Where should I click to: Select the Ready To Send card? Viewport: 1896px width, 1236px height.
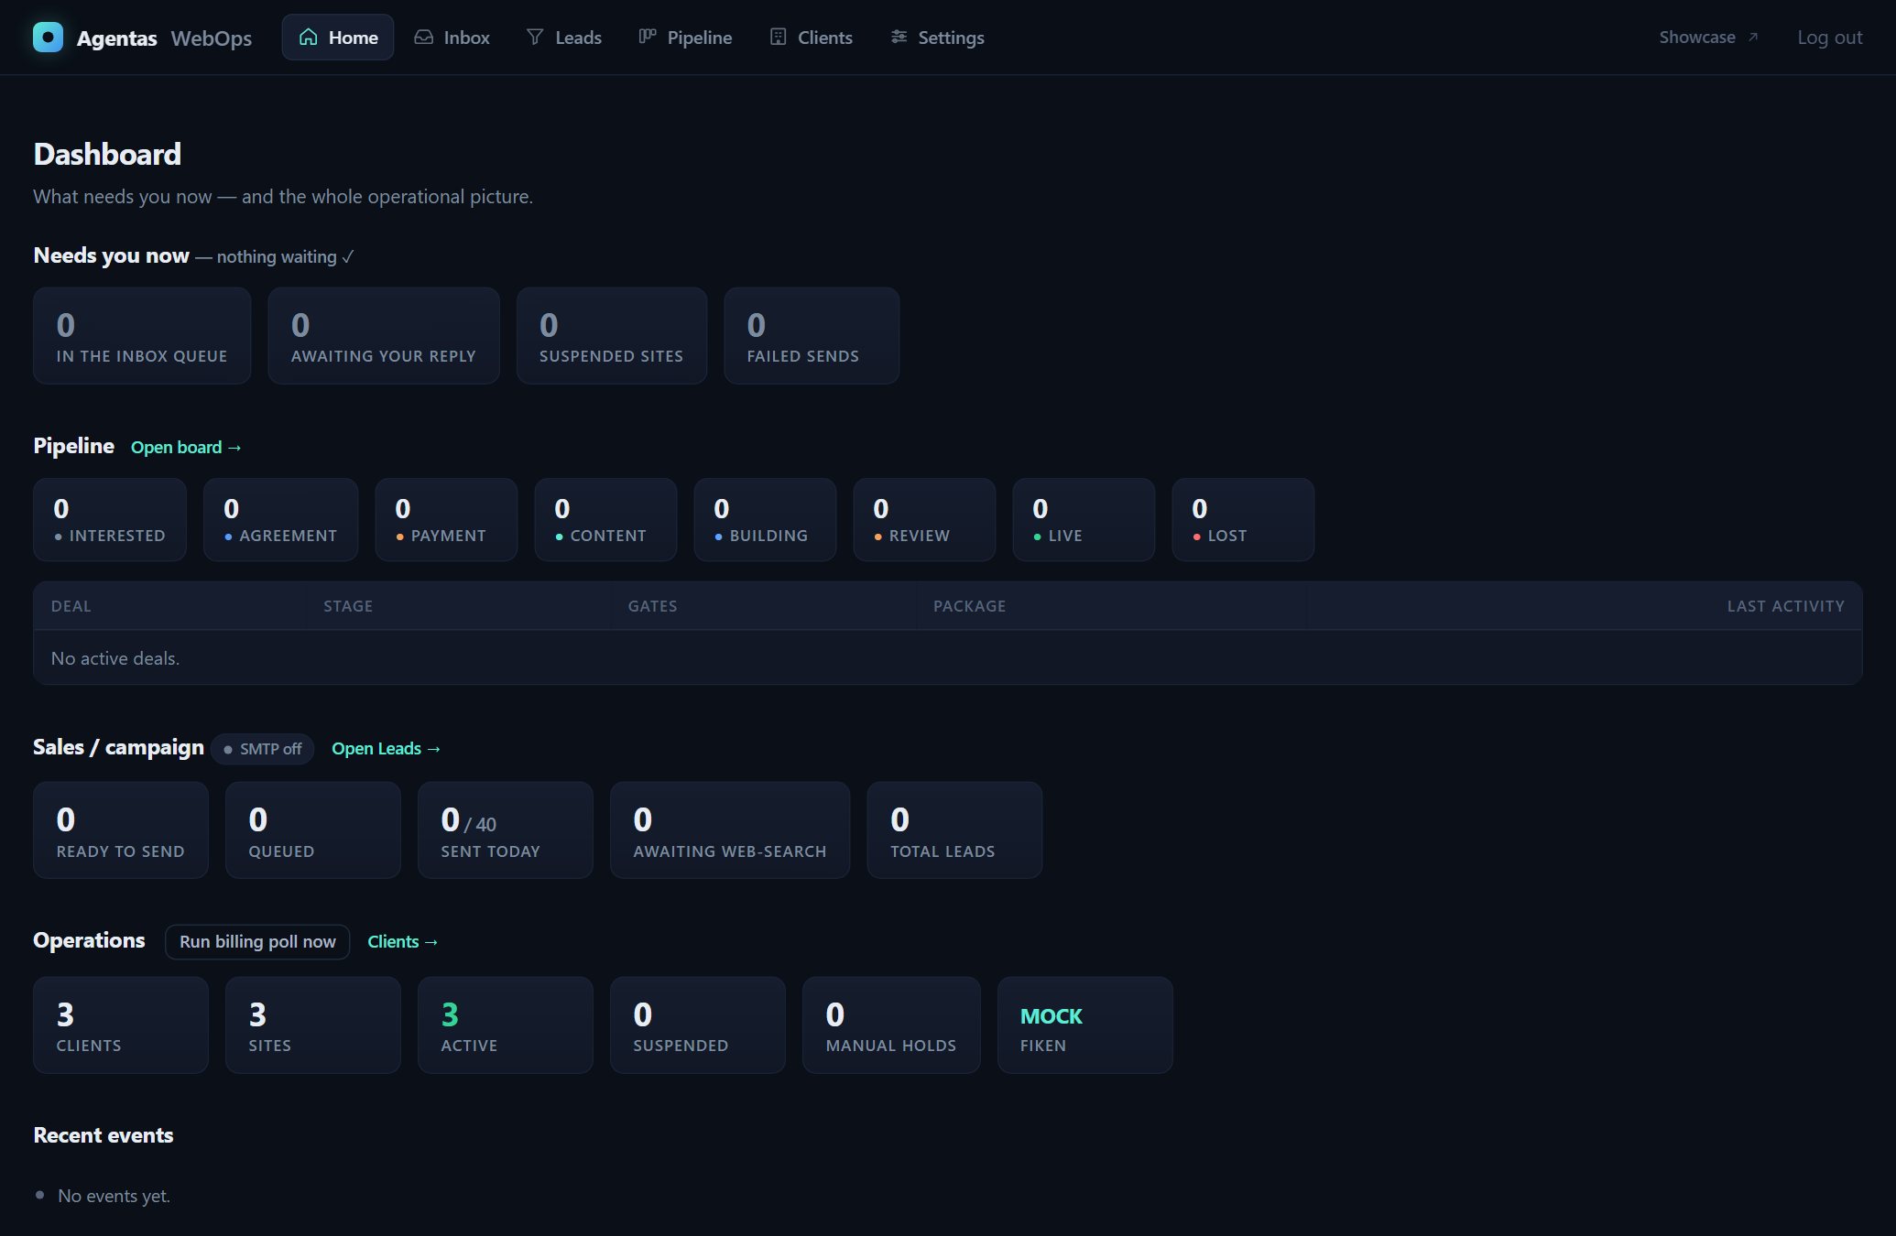[121, 830]
